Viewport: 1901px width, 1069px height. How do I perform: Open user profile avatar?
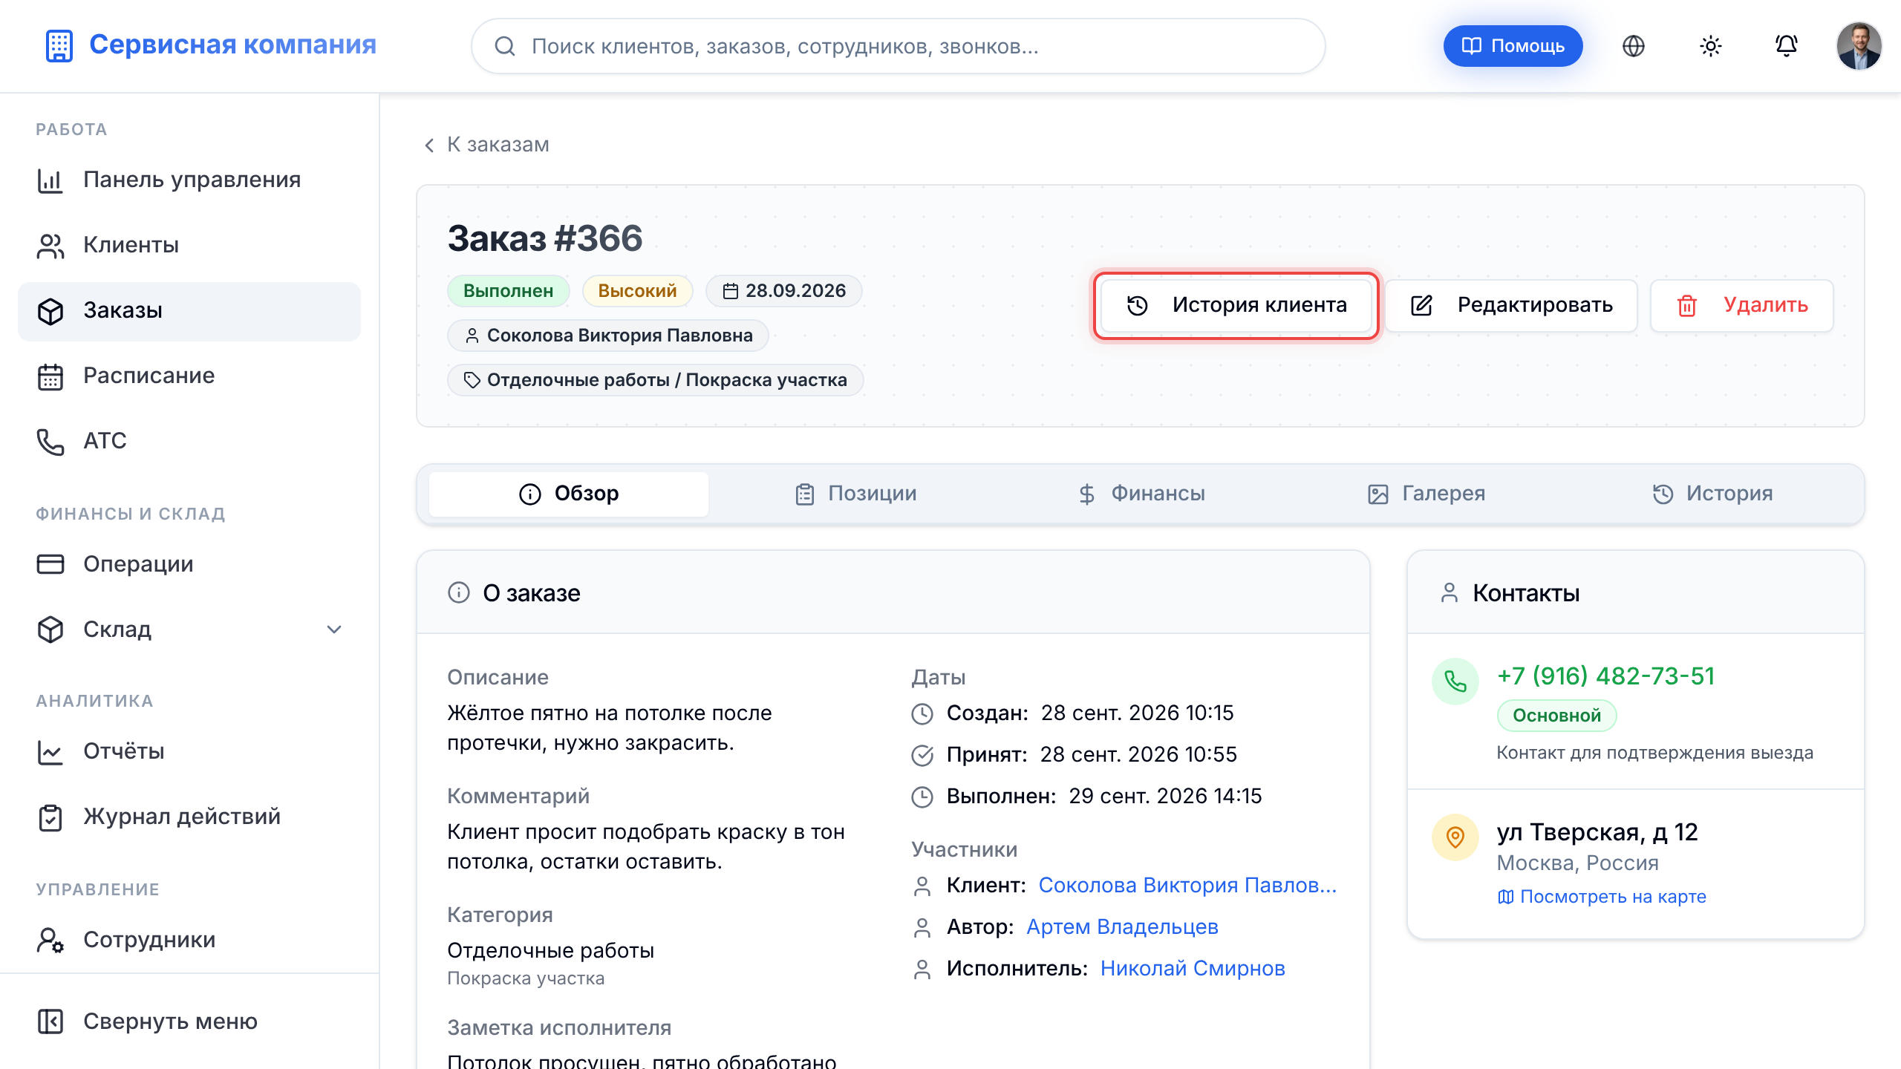tap(1859, 46)
